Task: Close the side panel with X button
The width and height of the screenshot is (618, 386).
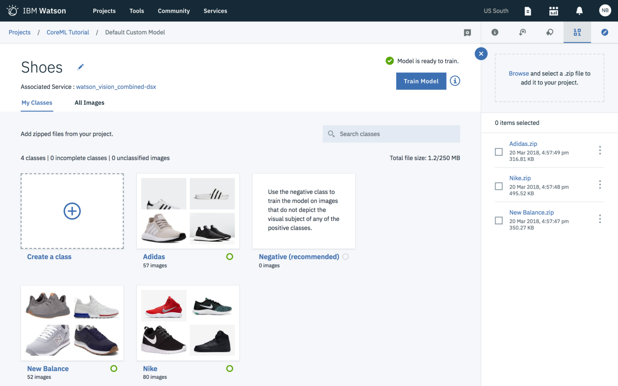Action: 481,54
